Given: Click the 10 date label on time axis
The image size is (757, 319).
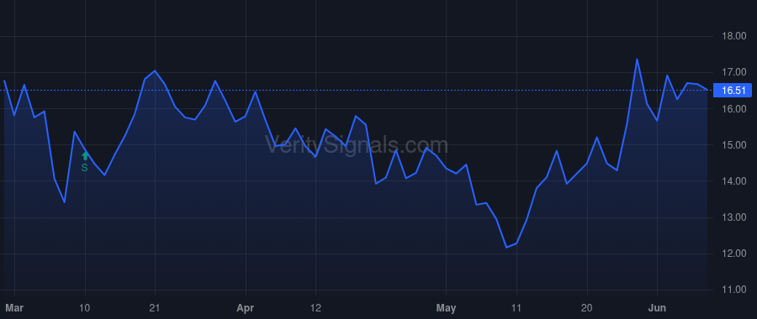Looking at the screenshot, I should pyautogui.click(x=85, y=307).
